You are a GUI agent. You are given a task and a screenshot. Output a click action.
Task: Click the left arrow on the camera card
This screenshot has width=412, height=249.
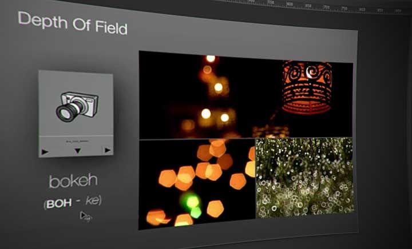(45, 152)
